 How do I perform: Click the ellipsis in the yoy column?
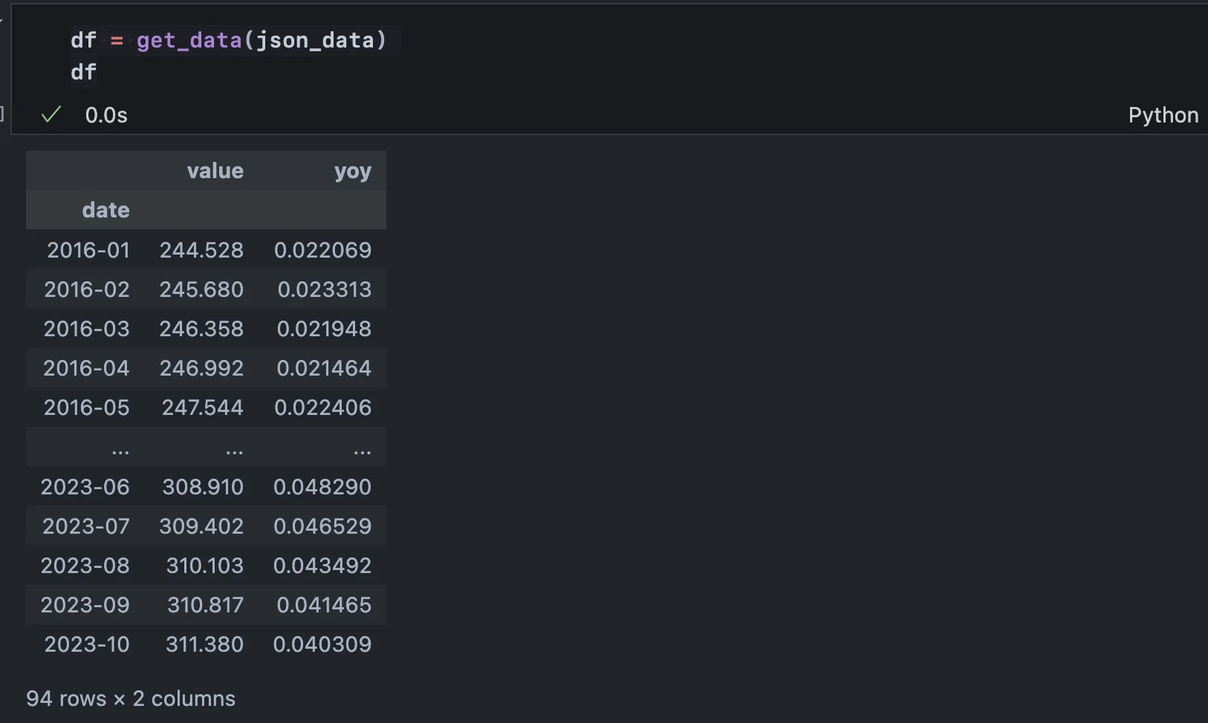coord(362,448)
